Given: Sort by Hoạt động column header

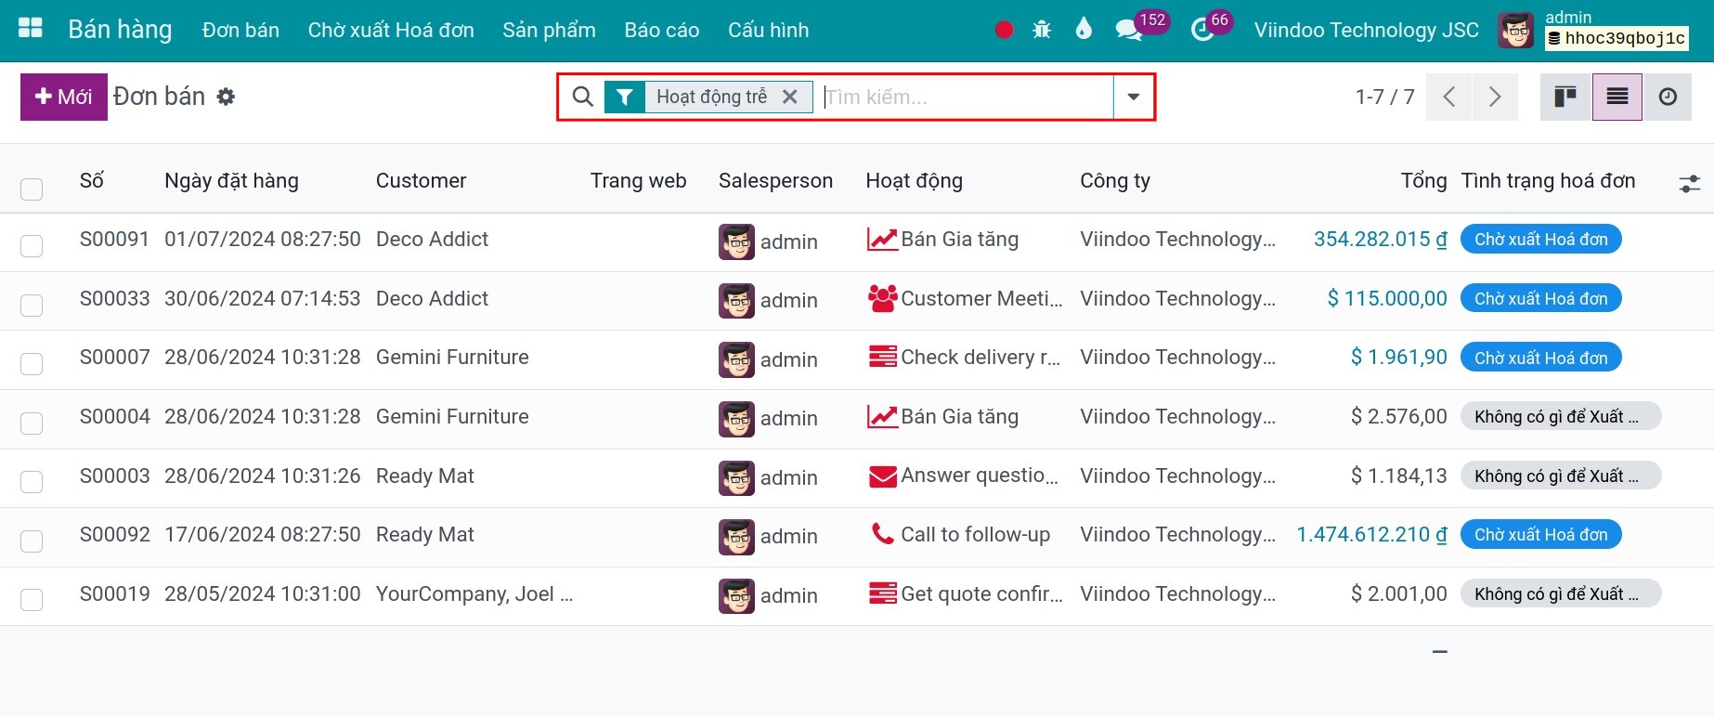Looking at the screenshot, I should click(x=914, y=181).
